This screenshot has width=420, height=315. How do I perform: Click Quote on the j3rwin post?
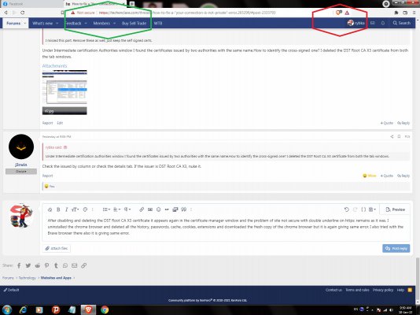(x=386, y=176)
